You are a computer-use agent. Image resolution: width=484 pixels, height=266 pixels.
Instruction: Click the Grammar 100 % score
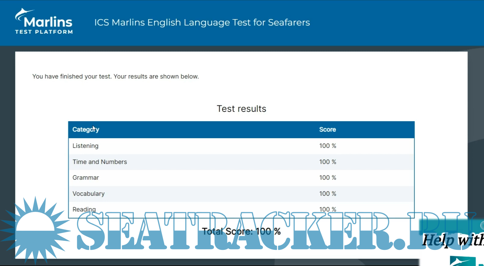click(x=327, y=178)
